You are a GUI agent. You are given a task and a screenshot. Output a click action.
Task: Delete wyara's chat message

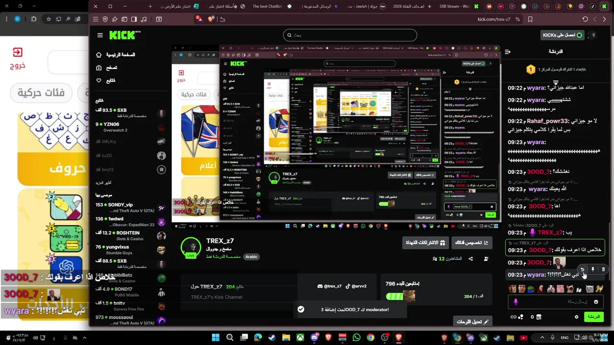tap(603, 269)
